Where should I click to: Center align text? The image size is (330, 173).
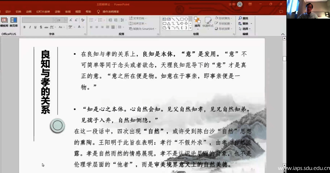pyautogui.click(x=97, y=27)
